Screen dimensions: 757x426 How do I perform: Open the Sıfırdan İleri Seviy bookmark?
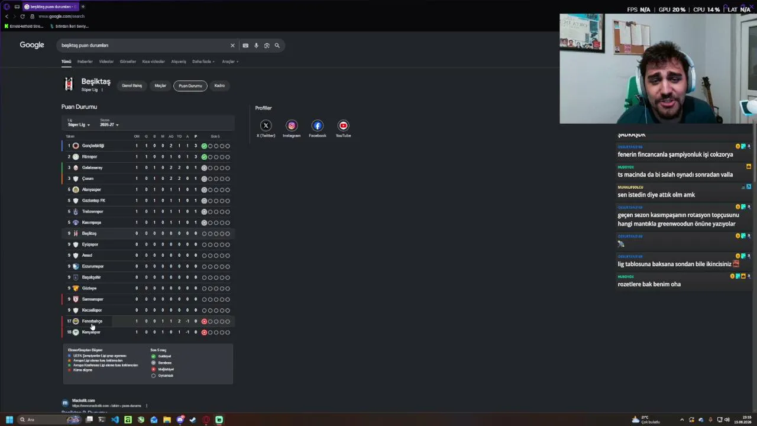click(x=69, y=26)
